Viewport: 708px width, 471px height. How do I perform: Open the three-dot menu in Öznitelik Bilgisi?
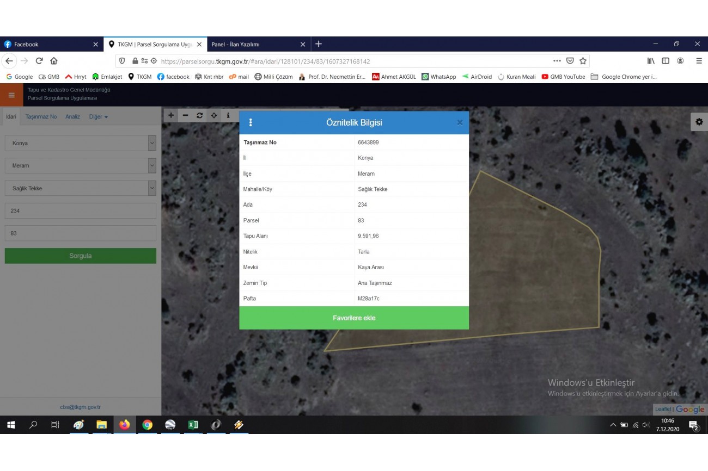point(251,122)
